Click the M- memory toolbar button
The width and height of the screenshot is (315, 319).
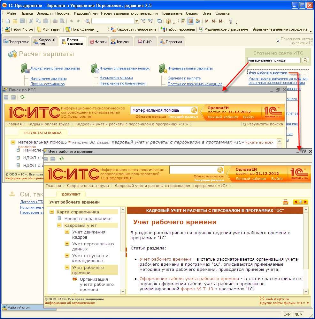221,21
